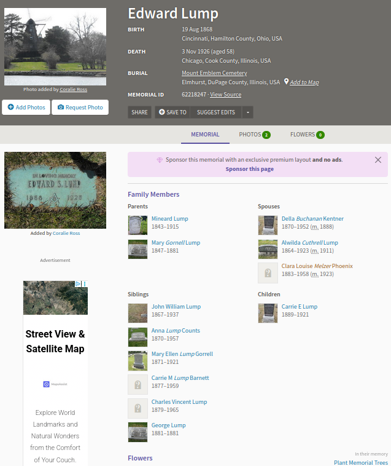Click the View Source link
This screenshot has height=466, width=391.
coord(225,95)
